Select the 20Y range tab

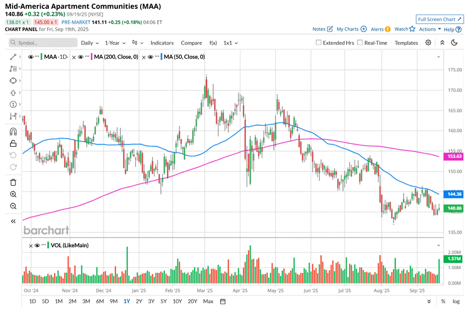[192, 301]
